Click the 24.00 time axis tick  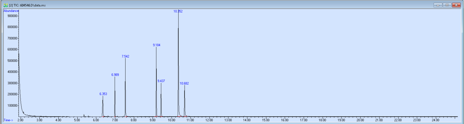436,120
